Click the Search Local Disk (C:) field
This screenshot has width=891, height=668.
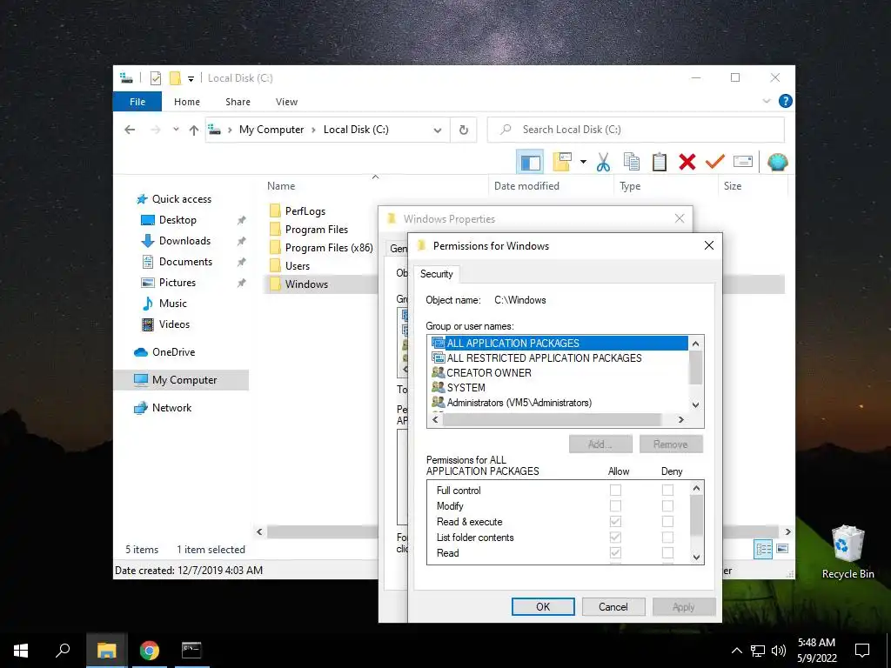[x=636, y=130]
